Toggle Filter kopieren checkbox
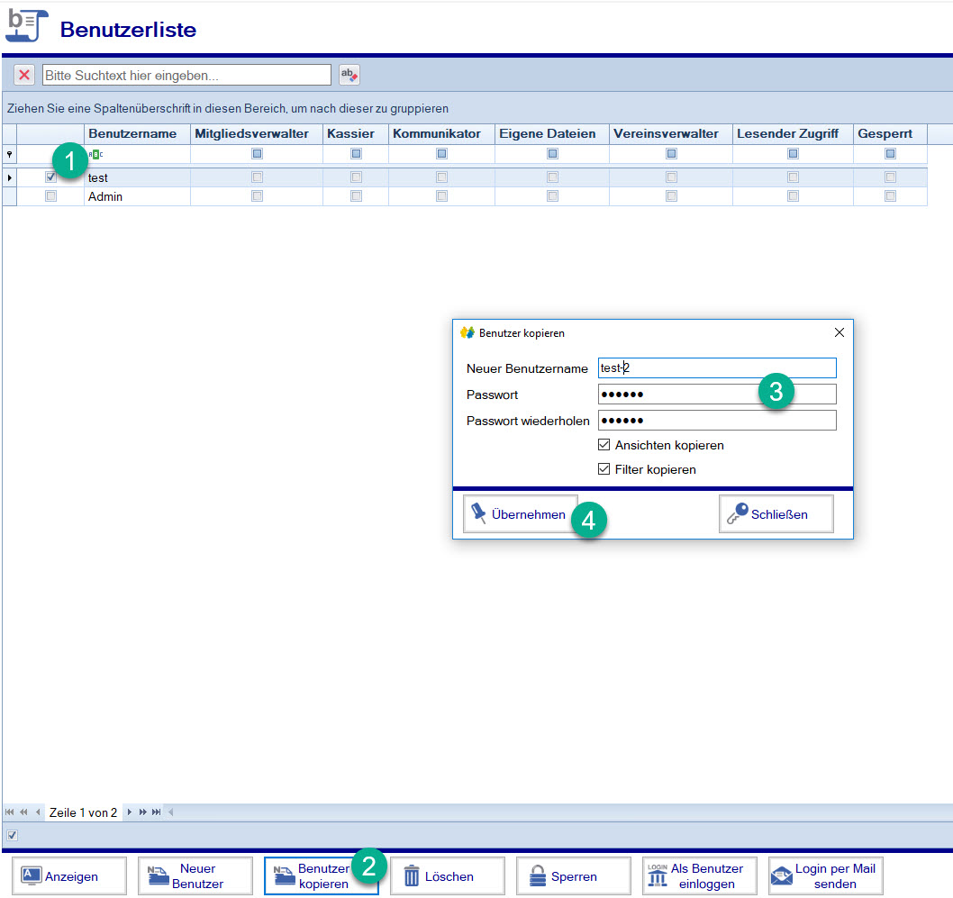953x898 pixels. click(x=604, y=469)
